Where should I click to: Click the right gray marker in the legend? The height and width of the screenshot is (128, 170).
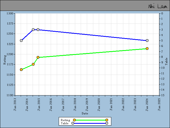(x=107, y=123)
